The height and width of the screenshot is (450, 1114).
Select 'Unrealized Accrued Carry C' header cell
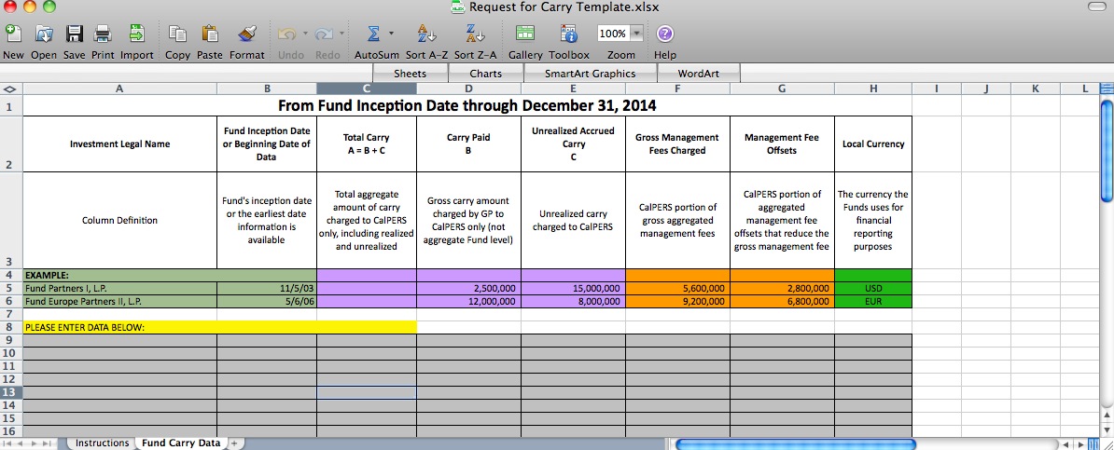tap(573, 144)
